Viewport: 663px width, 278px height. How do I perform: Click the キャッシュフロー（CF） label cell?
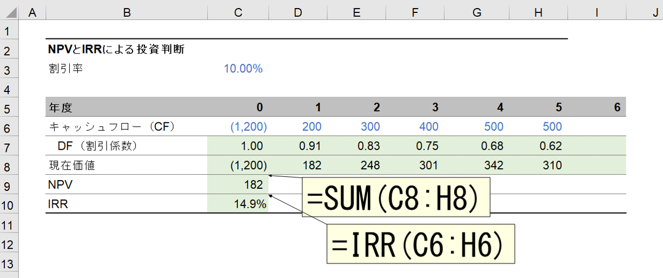click(127, 127)
